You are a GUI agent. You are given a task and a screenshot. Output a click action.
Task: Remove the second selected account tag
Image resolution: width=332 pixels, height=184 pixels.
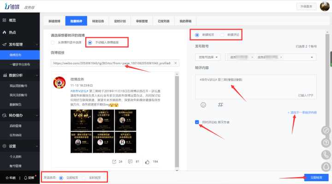(281, 57)
